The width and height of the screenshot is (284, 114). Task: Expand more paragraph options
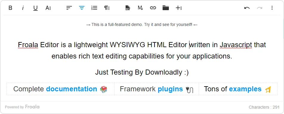[x=107, y=8]
